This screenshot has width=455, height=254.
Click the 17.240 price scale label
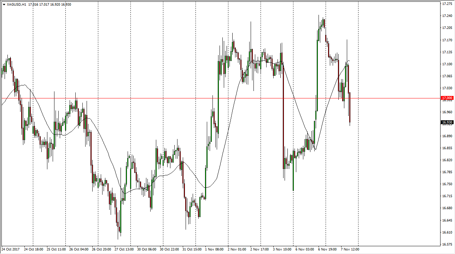point(447,16)
